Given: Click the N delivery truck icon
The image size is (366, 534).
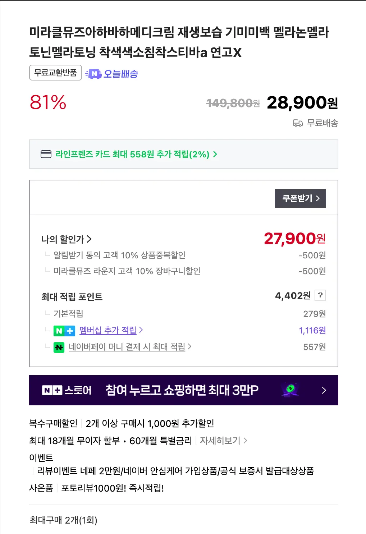Looking at the screenshot, I should click(x=93, y=74).
